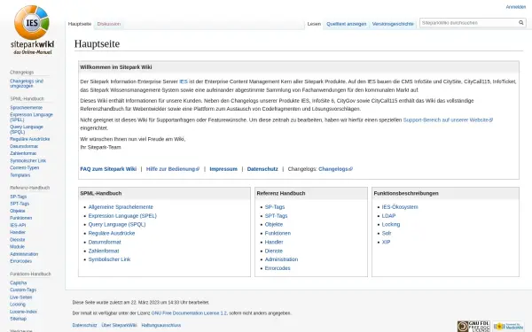Viewport: 532px width, 332px height.
Task: Open sidebar IES-API link
Action: [x=18, y=225]
